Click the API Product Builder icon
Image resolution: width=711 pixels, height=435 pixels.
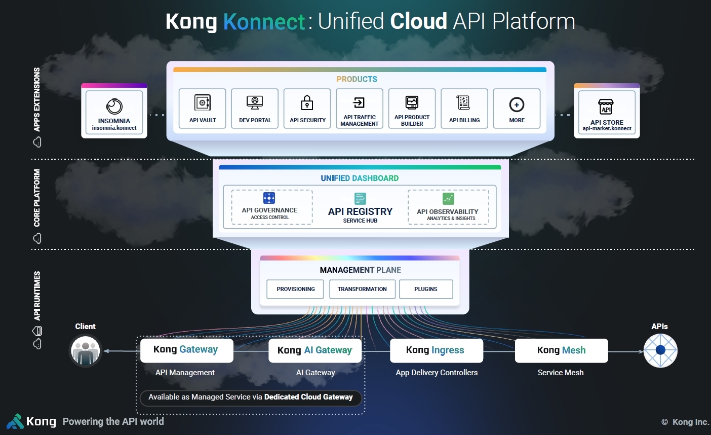point(412,102)
